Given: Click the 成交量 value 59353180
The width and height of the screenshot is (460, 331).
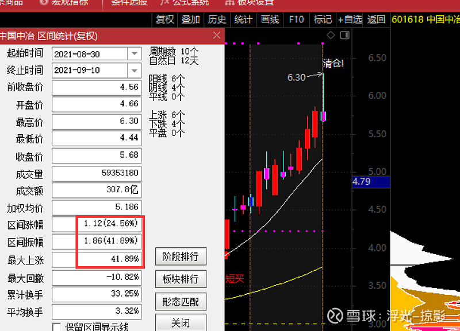Looking at the screenshot, I should pyautogui.click(x=97, y=173).
